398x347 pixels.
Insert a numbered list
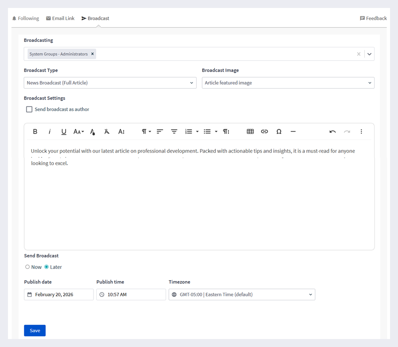tap(188, 131)
